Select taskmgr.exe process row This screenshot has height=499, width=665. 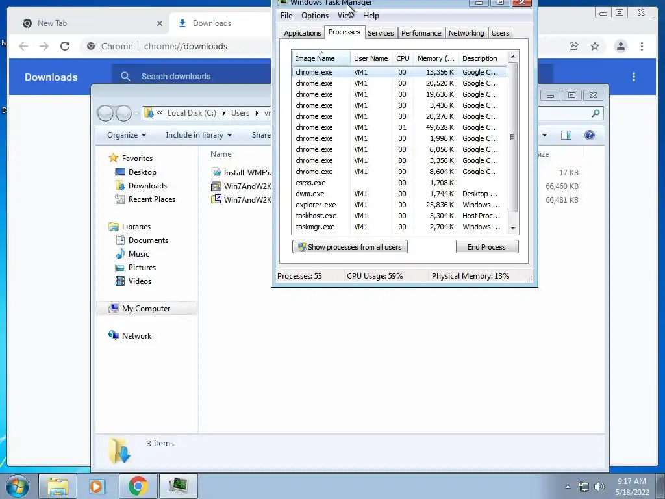tap(399, 227)
